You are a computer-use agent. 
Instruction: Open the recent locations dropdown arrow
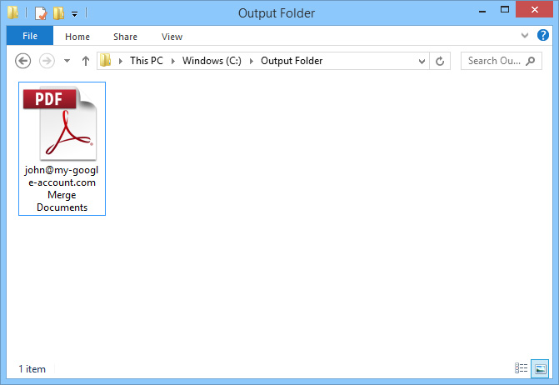point(67,61)
